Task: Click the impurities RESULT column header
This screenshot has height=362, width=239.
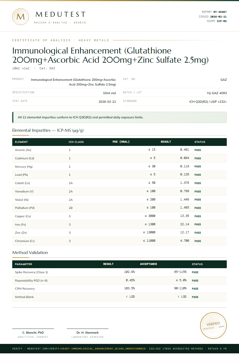Action: [x=166, y=142]
